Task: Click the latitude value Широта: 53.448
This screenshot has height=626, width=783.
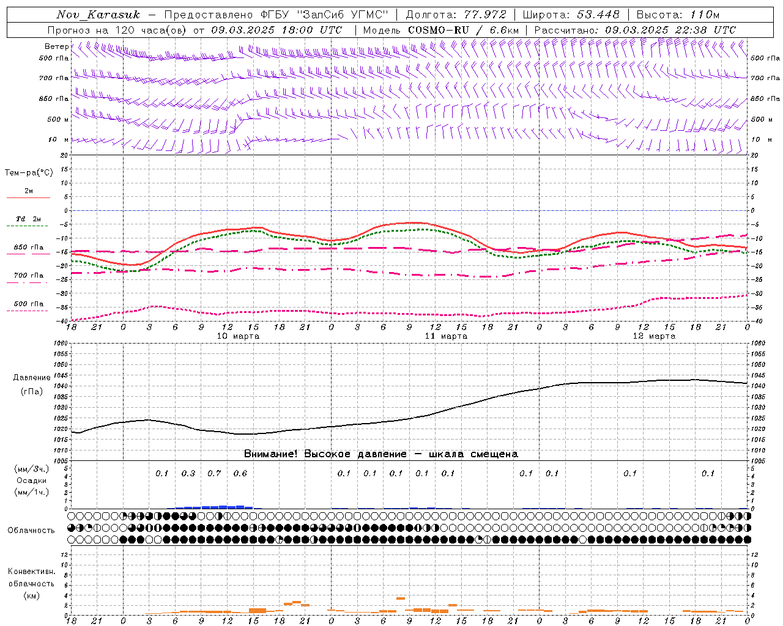Action: (571, 15)
